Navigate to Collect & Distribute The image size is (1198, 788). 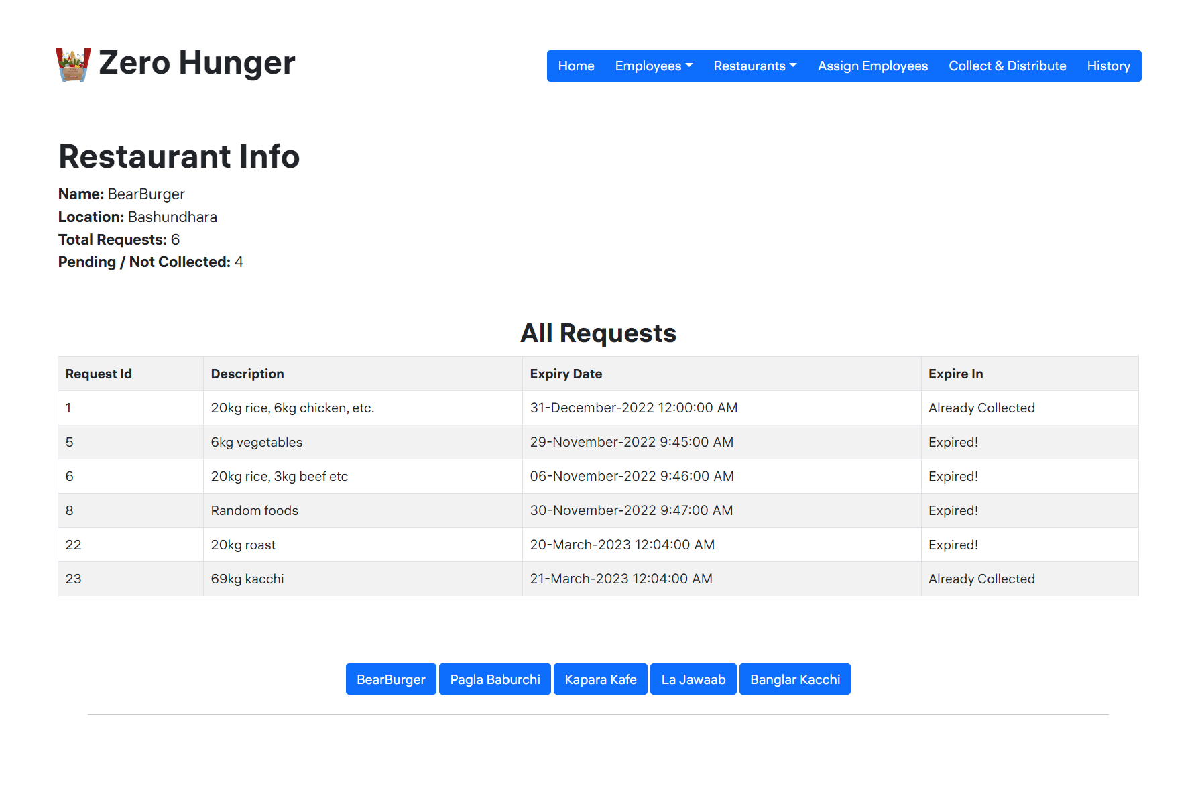point(1007,66)
